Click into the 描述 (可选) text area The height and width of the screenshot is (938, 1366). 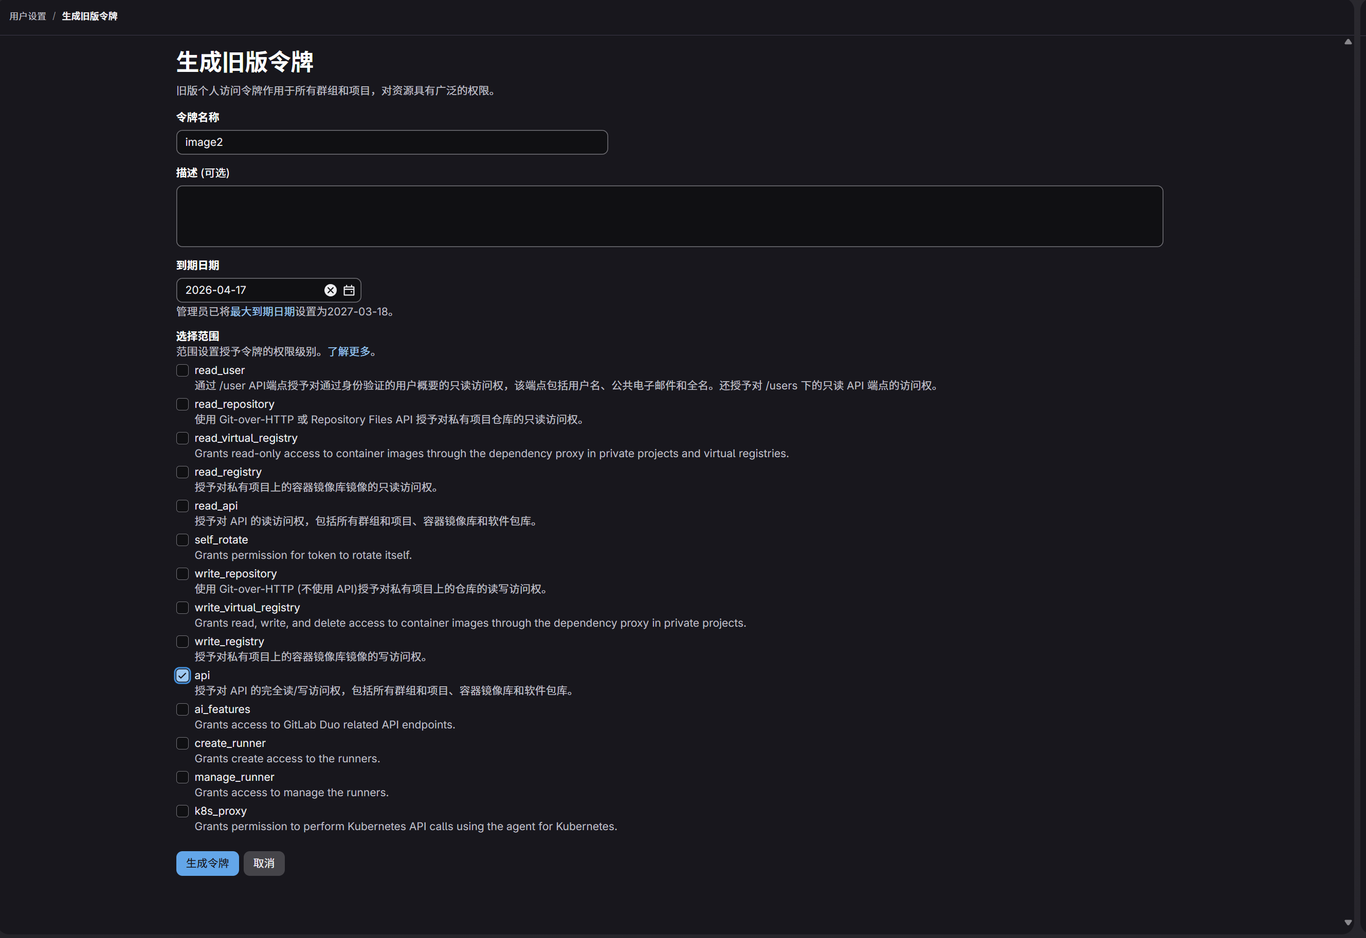[x=670, y=216]
